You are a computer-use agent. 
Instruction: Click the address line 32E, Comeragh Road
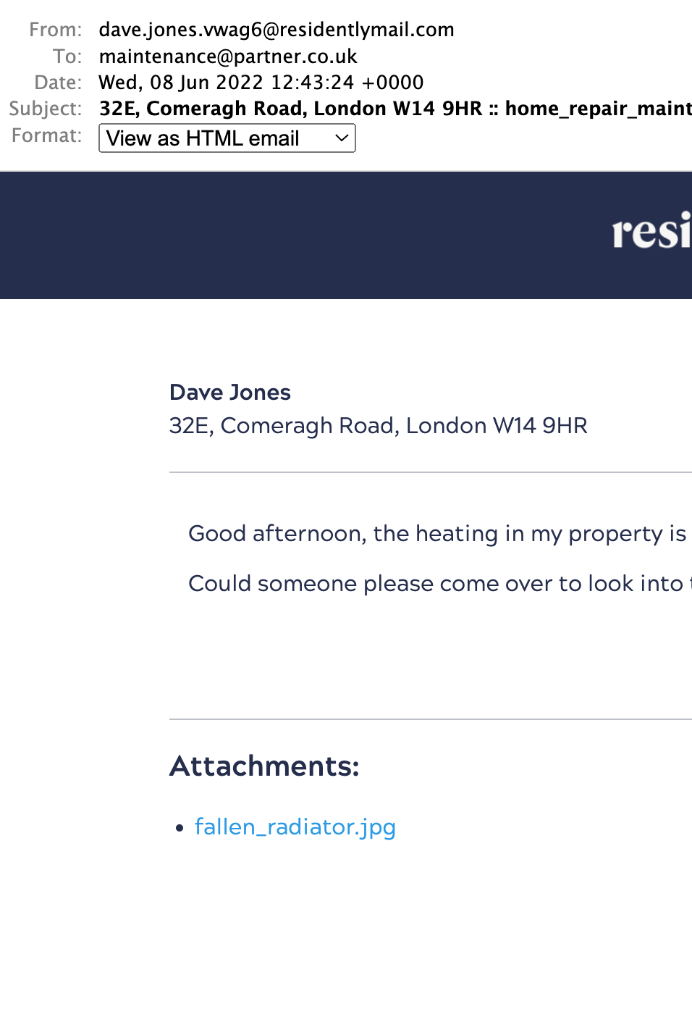(378, 425)
